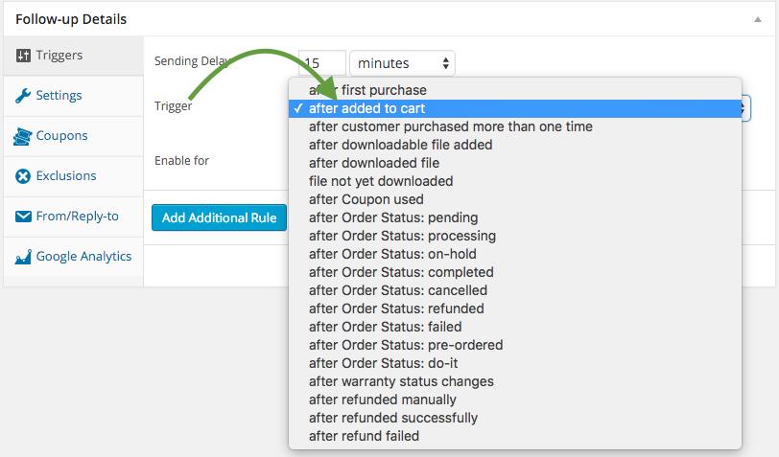Click the Trigger dropdown arrow
The width and height of the screenshot is (779, 457).
click(744, 108)
